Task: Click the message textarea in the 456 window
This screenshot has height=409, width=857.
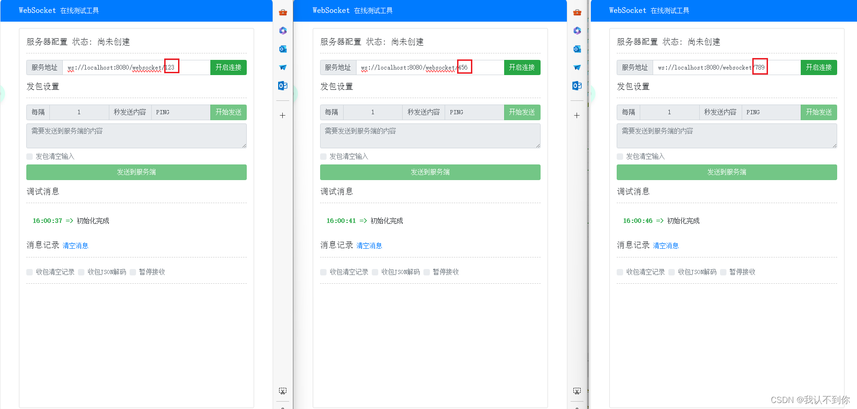Action: click(x=430, y=136)
